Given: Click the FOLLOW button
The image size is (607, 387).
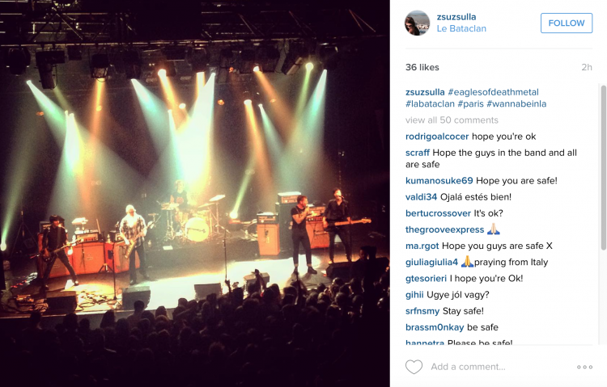Looking at the screenshot, I should click(567, 23).
